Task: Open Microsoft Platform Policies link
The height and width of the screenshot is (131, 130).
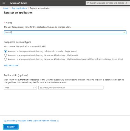Action: 30,121
